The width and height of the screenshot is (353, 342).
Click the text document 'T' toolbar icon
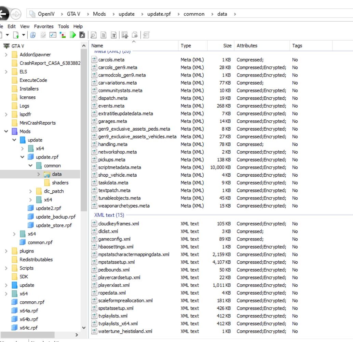tap(114, 35)
